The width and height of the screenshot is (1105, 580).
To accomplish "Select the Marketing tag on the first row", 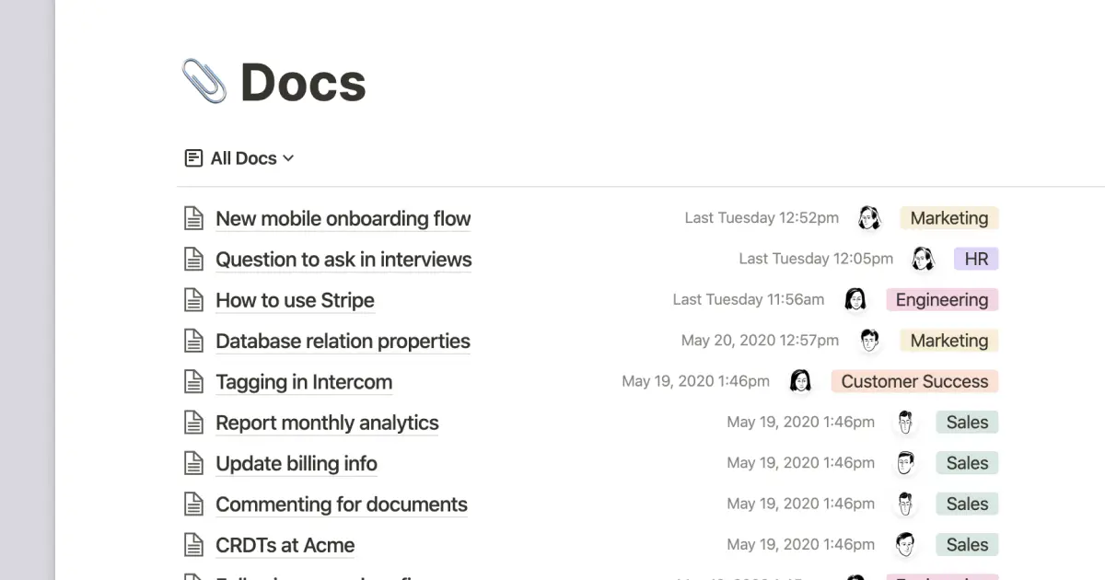I will 948,218.
